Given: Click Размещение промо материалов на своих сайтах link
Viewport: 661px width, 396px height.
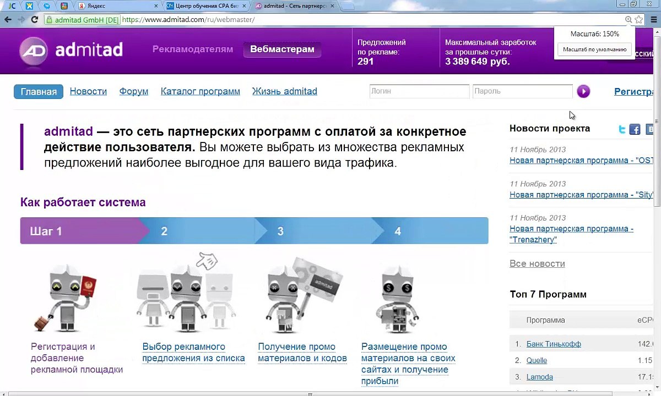Looking at the screenshot, I should coord(408,364).
